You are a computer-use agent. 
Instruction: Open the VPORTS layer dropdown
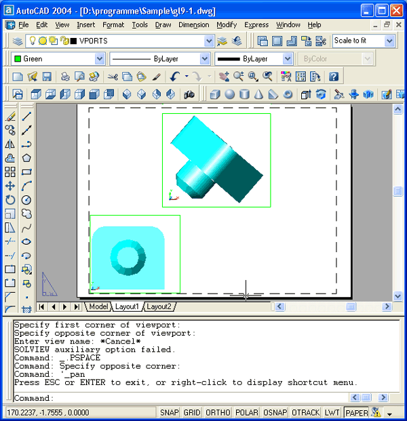click(x=209, y=41)
